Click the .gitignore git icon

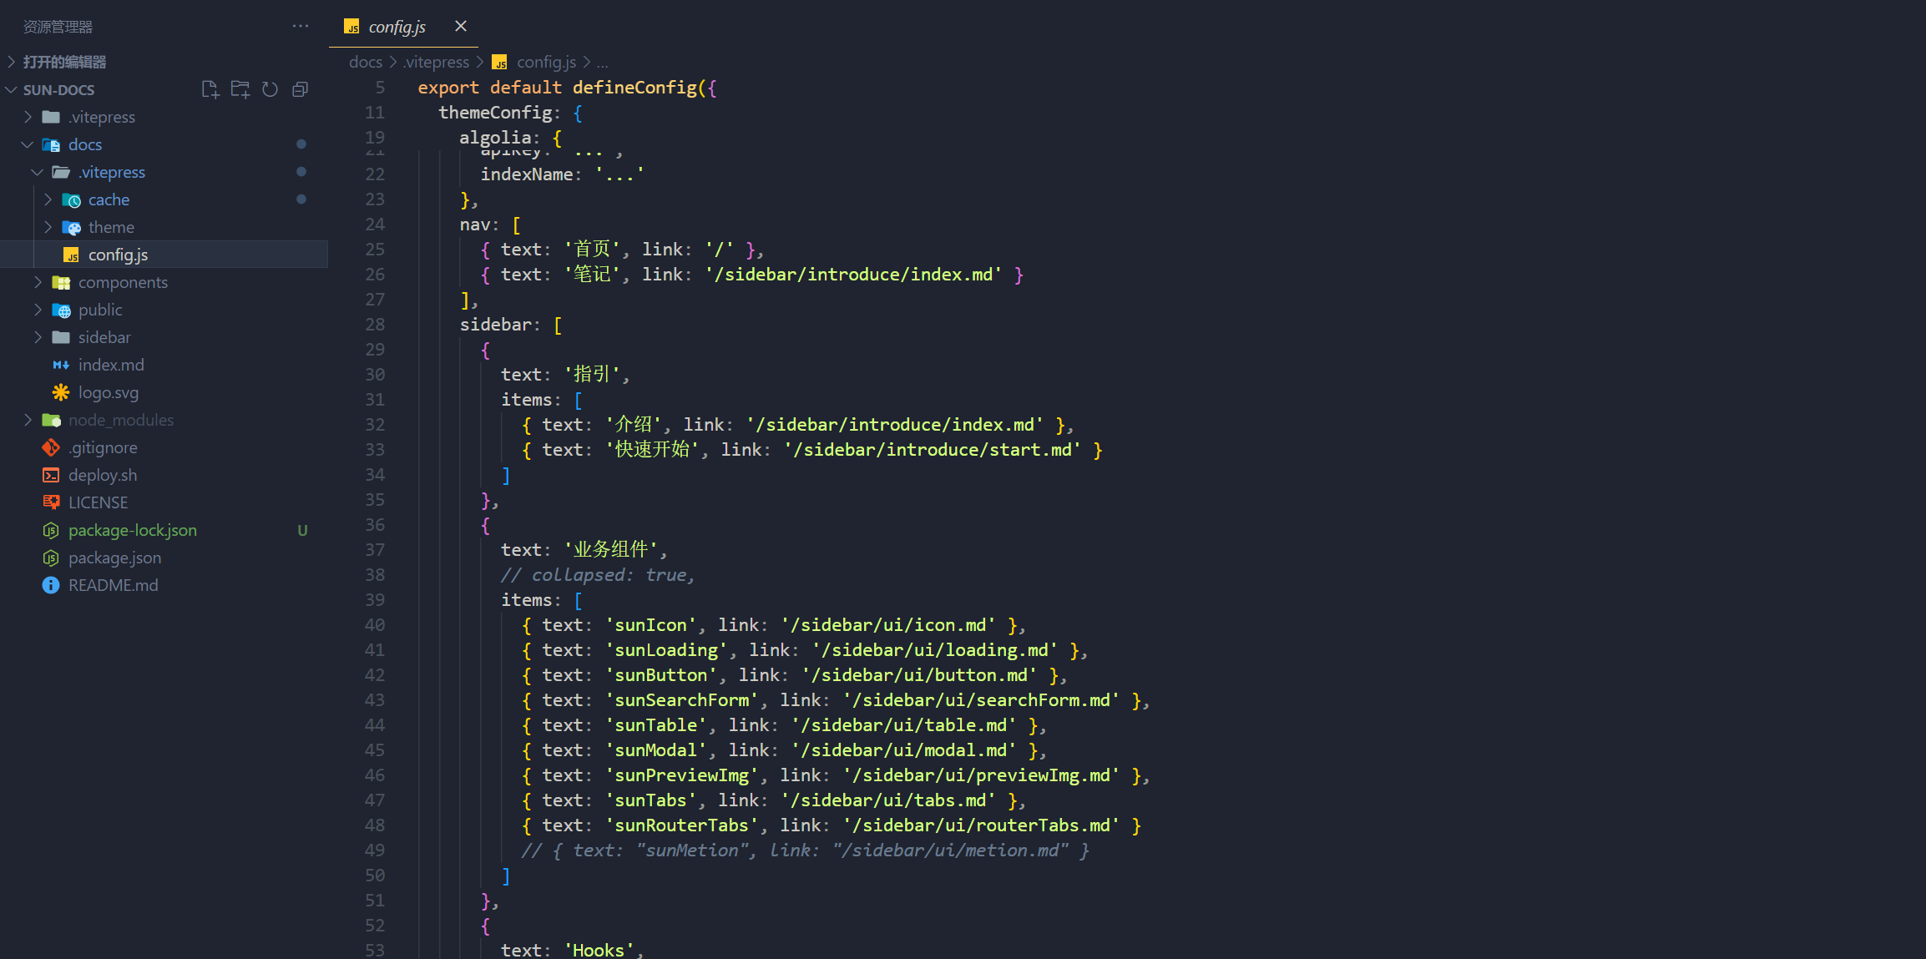(x=51, y=447)
